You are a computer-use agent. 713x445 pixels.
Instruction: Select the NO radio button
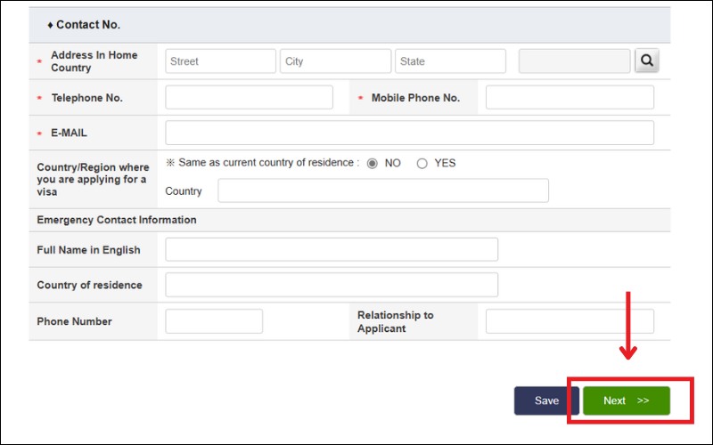pyautogui.click(x=373, y=164)
